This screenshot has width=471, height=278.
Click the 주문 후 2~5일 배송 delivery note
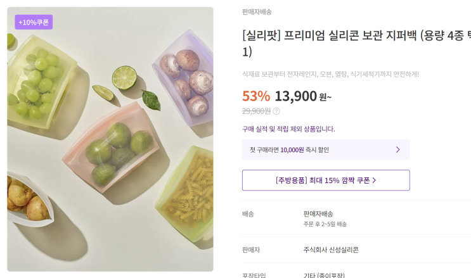click(325, 224)
